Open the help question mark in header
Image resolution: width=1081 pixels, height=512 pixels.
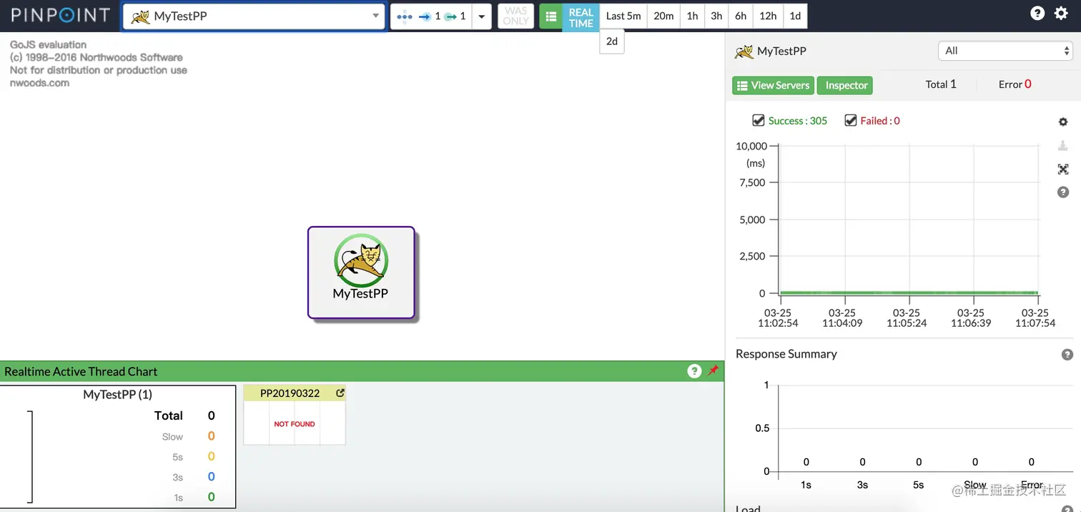point(1037,13)
